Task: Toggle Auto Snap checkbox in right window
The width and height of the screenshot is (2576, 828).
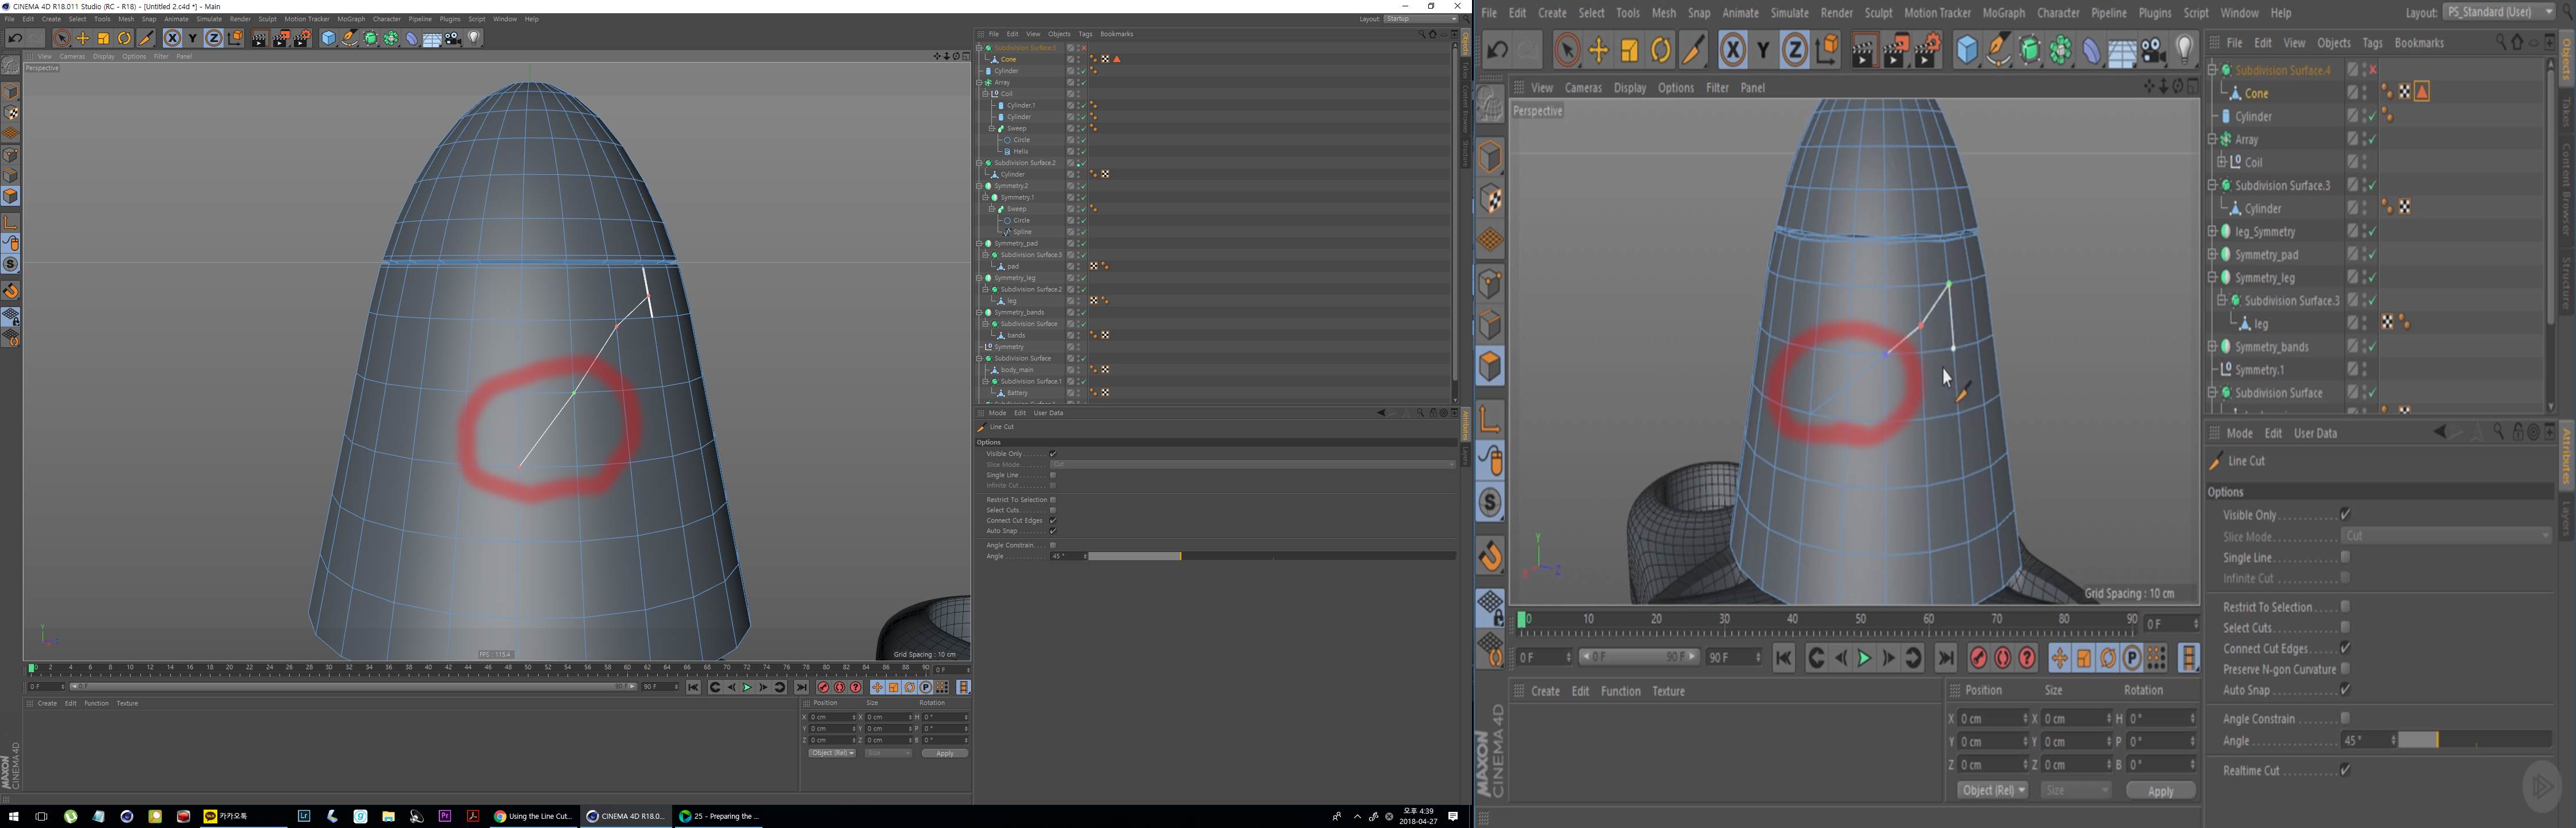Action: pos(2345,690)
